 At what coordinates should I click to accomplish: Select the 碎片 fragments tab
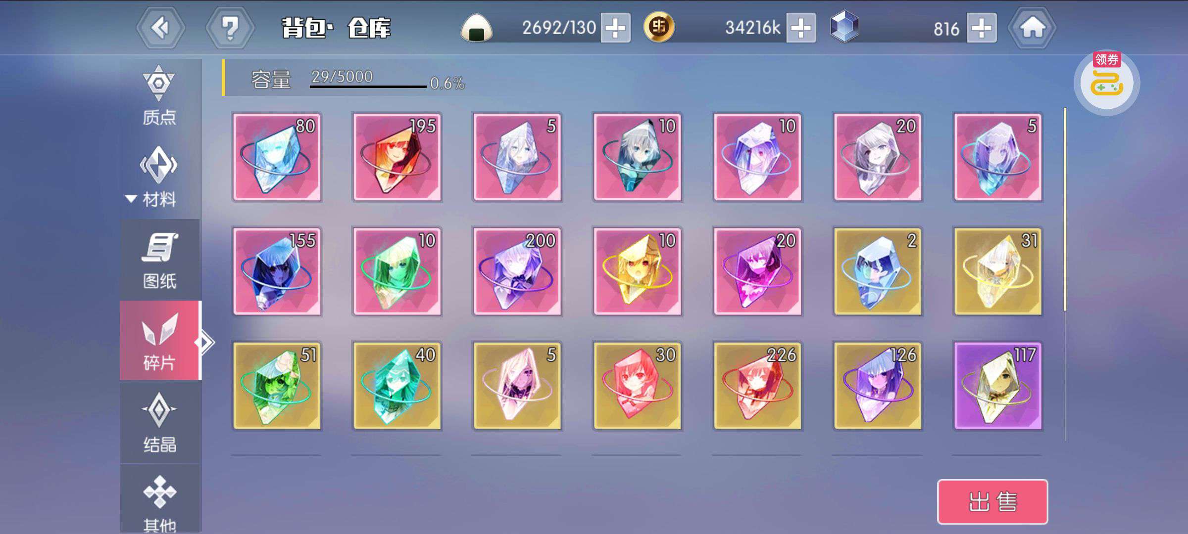160,340
